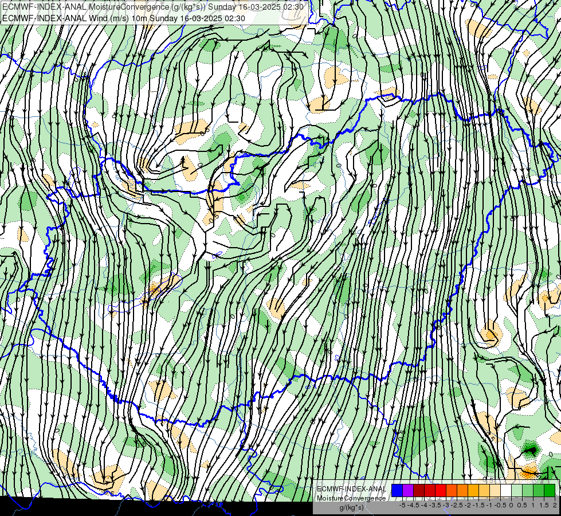
Task: Click the 2 tick label at legend end
Action: point(555,505)
